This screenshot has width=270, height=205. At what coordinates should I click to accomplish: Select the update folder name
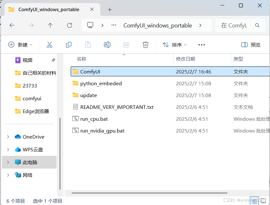(89, 95)
